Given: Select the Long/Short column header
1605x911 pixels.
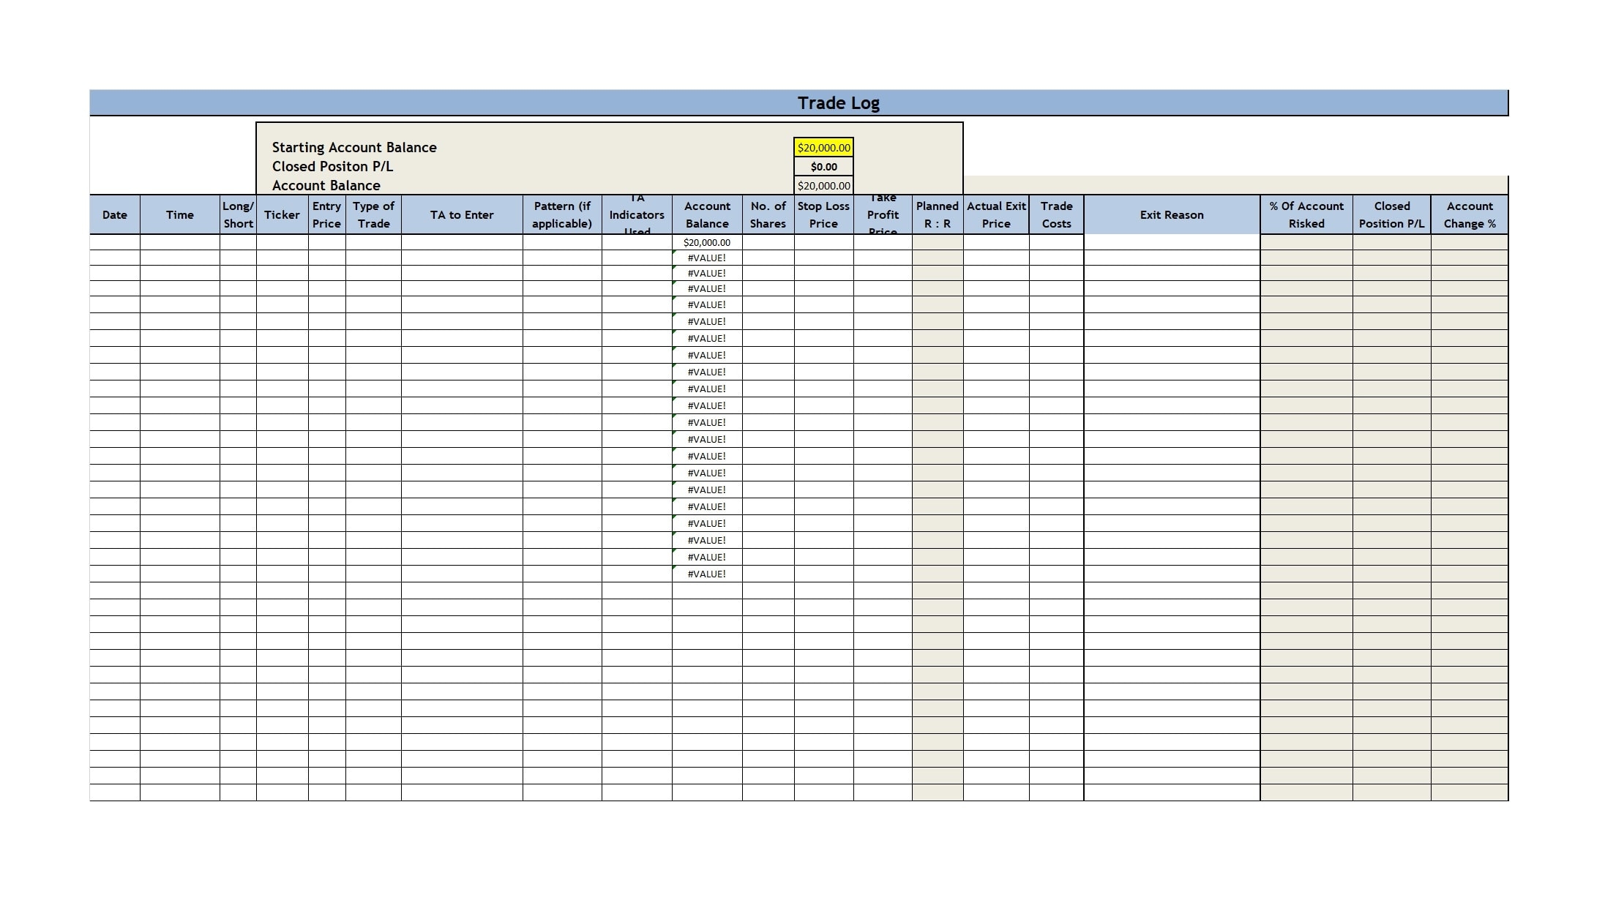Looking at the screenshot, I should [x=237, y=214].
